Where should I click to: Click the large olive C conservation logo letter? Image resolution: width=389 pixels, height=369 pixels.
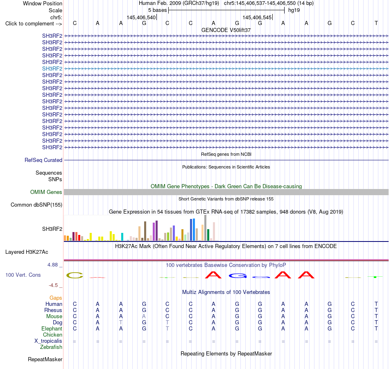(x=75, y=276)
